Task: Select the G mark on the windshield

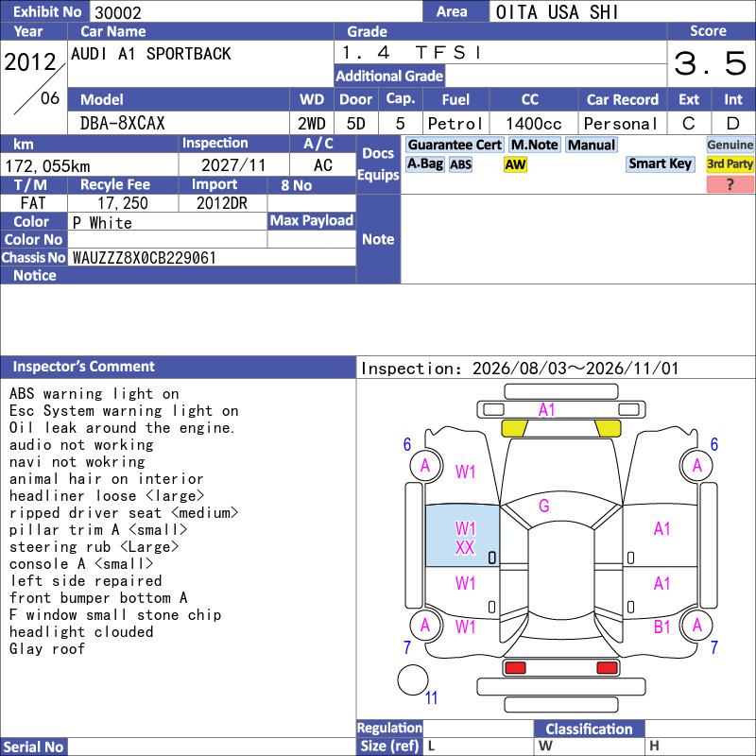Action: [544, 506]
